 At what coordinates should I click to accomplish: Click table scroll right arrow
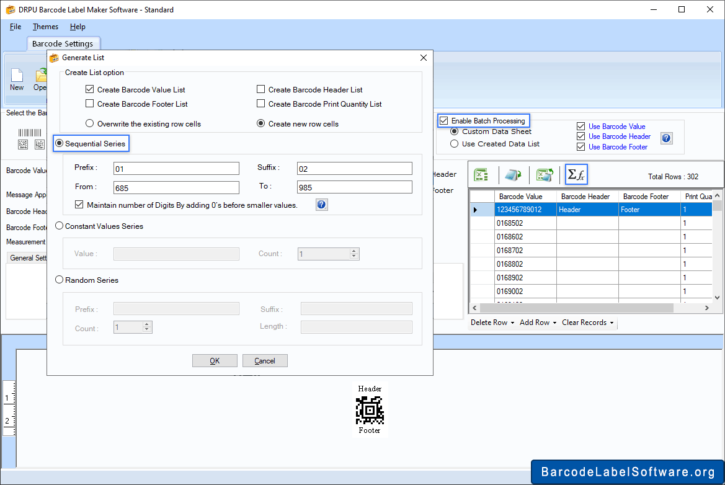[x=706, y=308]
